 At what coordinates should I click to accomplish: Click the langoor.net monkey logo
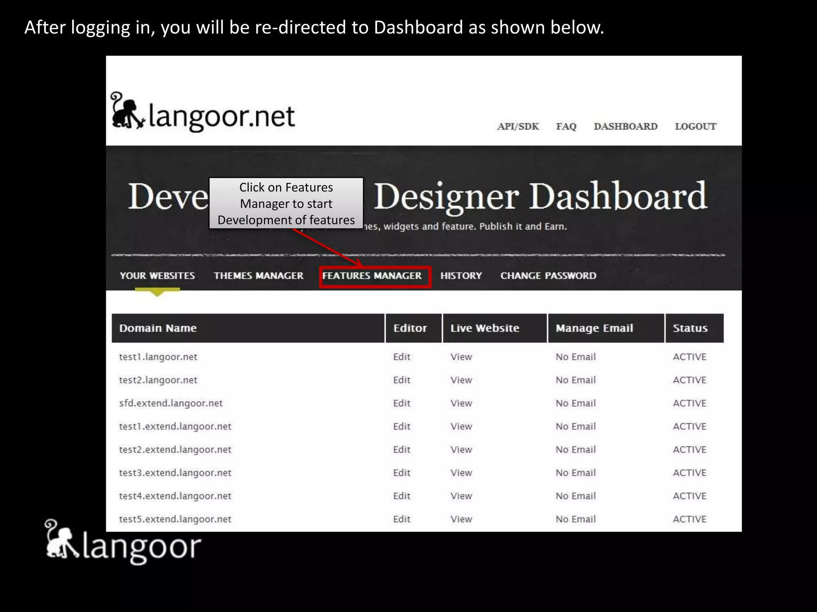pyautogui.click(x=203, y=111)
